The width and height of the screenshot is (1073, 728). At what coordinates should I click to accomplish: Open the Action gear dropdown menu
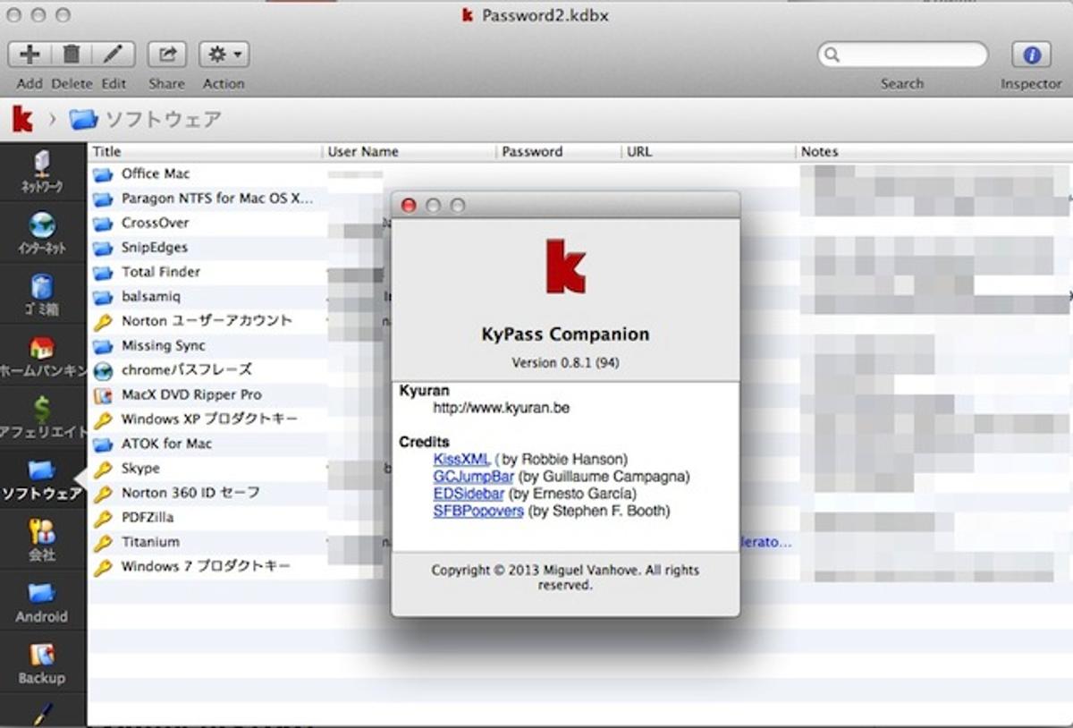tap(224, 55)
